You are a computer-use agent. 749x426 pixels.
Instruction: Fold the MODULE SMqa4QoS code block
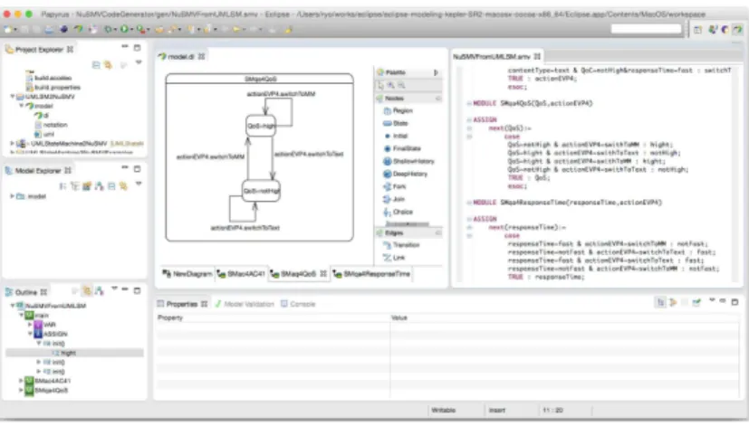(x=469, y=103)
